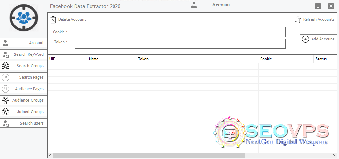Click the Add Account button
Viewport: 339px width, 159px height.
coord(318,39)
